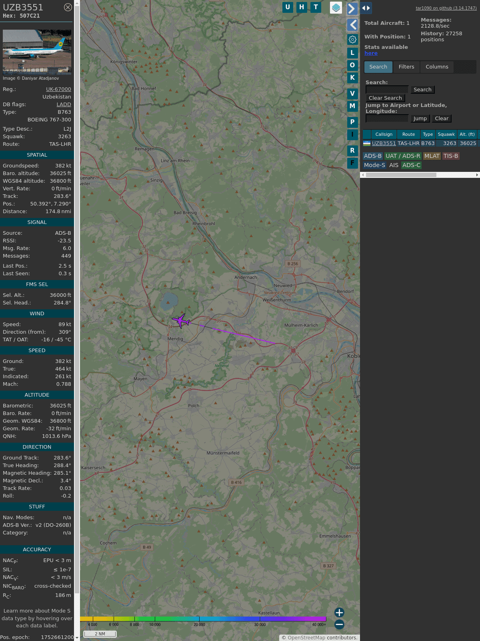Image resolution: width=480 pixels, height=641 pixels.
Task: Zoom in the map with plus
Action: [339, 612]
